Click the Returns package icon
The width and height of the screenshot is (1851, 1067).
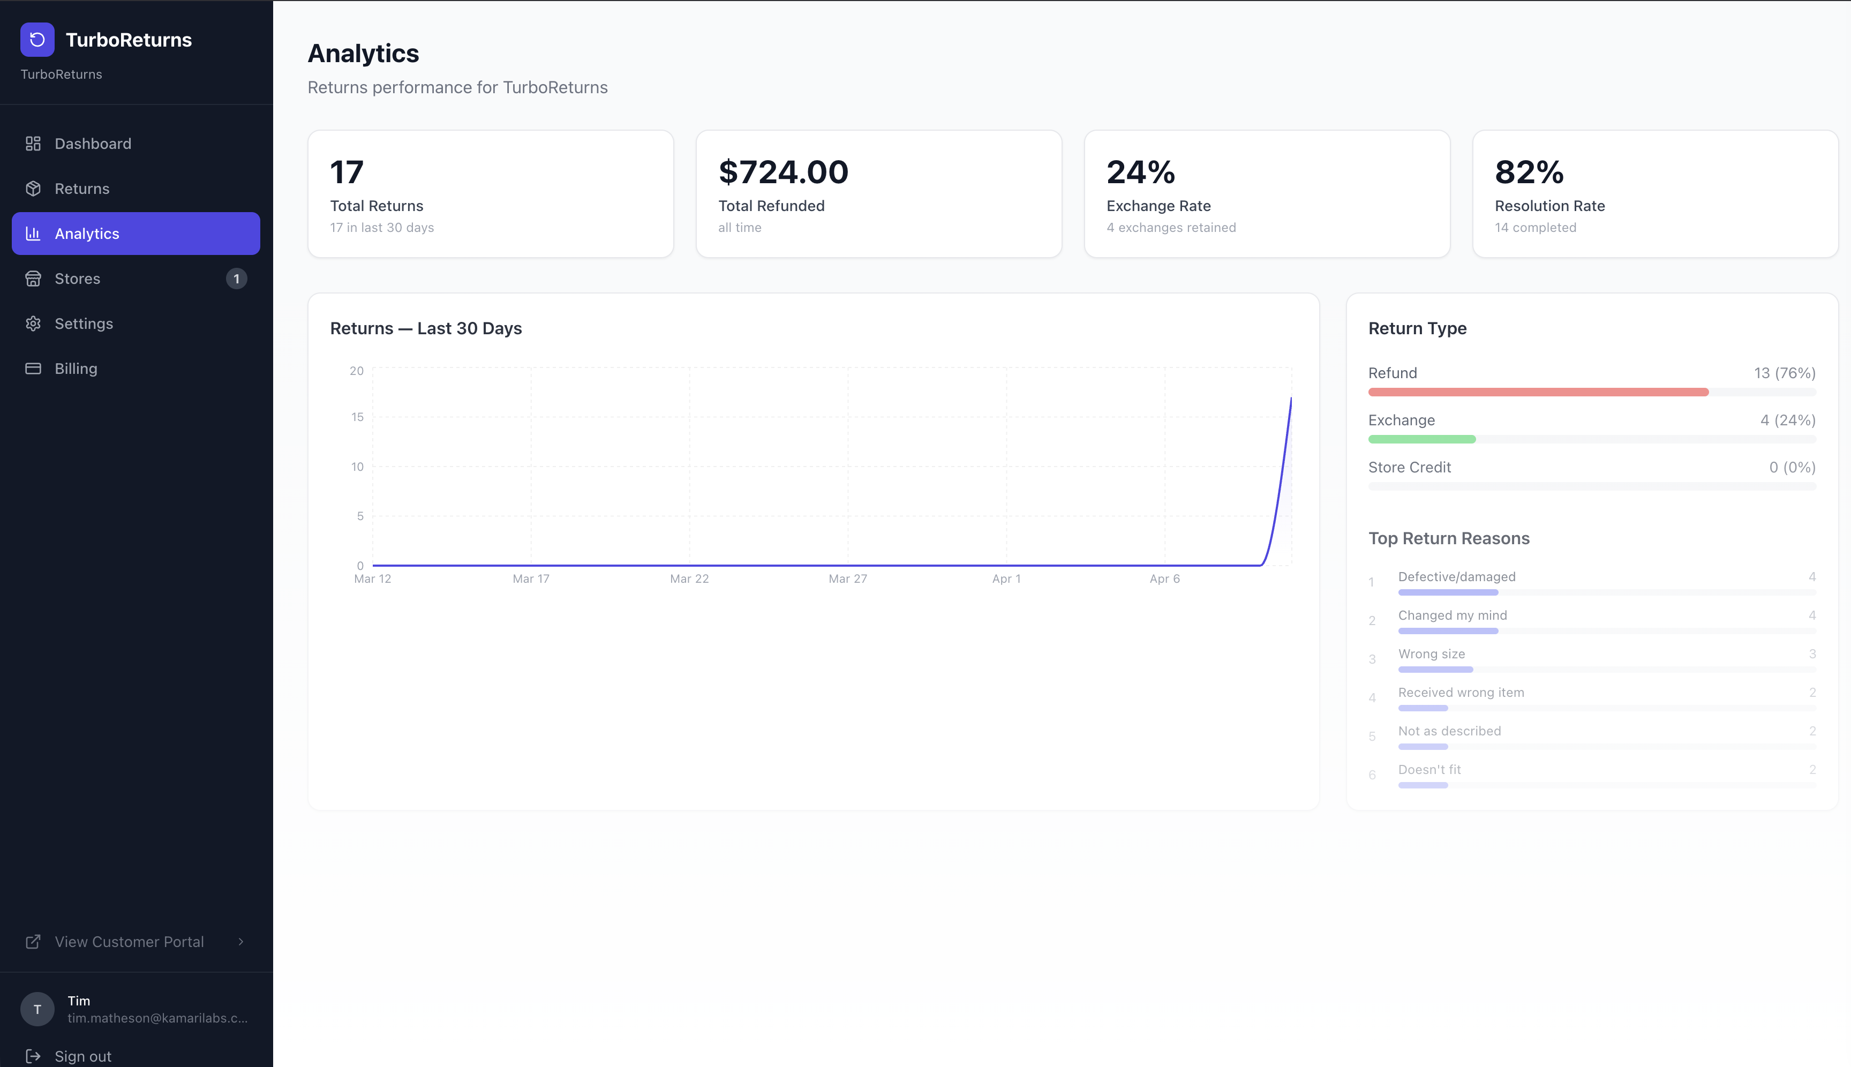(x=33, y=189)
